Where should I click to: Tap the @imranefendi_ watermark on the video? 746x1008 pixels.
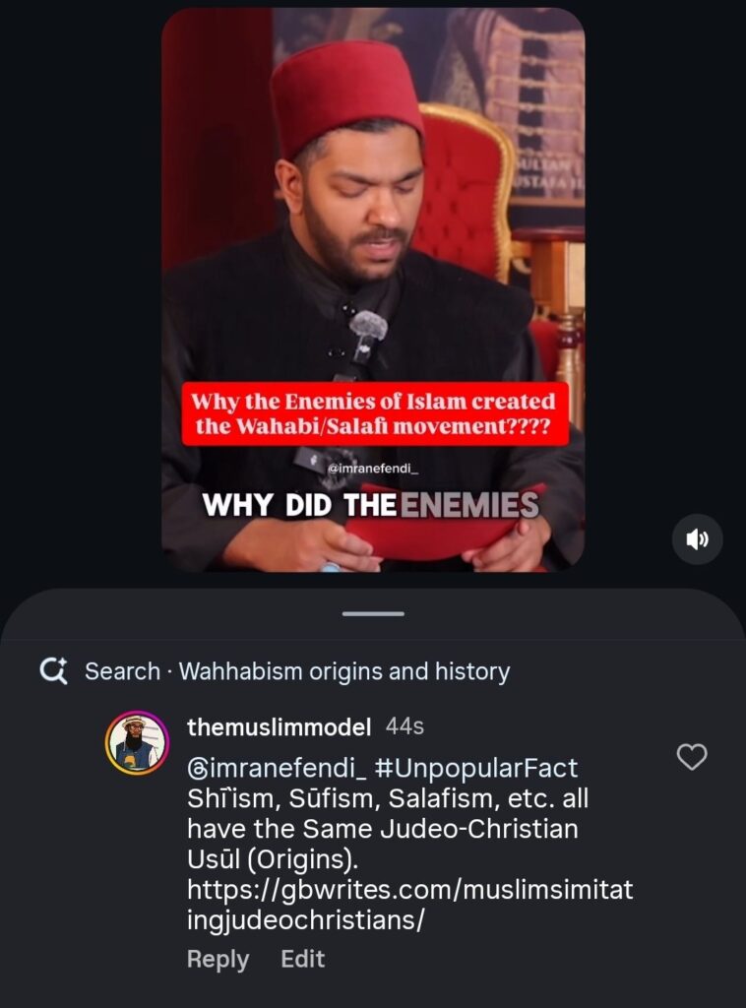(x=373, y=469)
